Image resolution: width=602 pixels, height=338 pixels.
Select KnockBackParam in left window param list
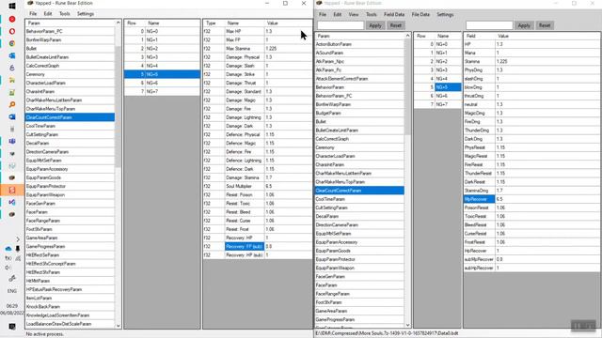[70, 307]
